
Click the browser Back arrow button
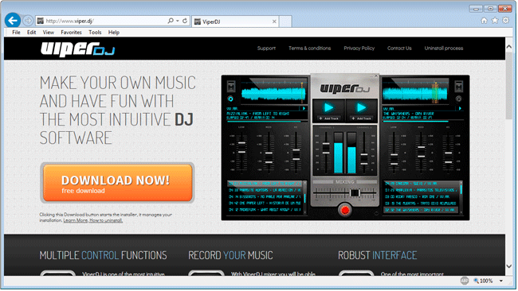[x=13, y=21]
